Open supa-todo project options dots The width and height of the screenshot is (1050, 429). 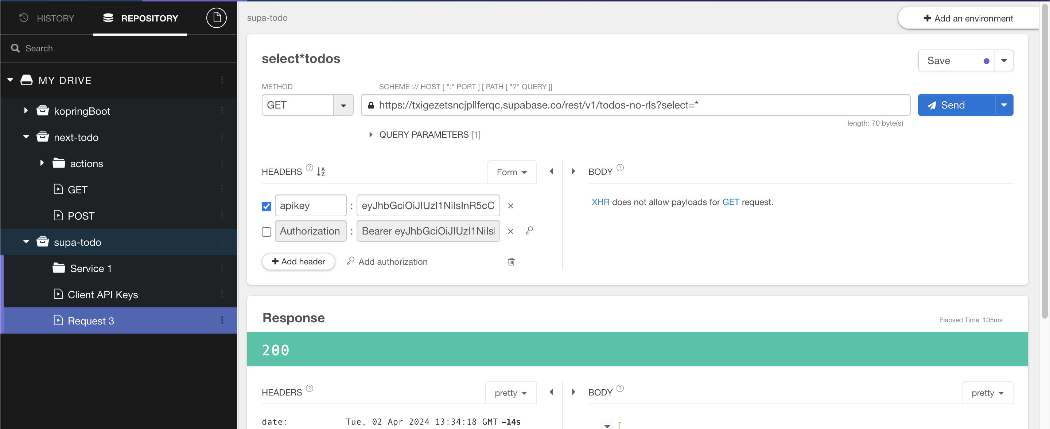tap(222, 242)
